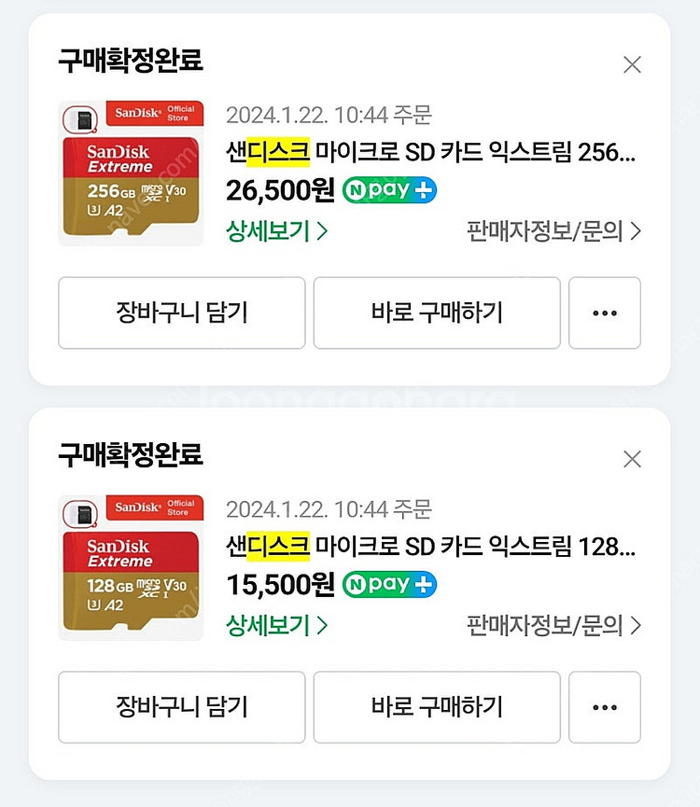Open 128GB 샌디스크 마이크로 SD product title

tap(431, 547)
